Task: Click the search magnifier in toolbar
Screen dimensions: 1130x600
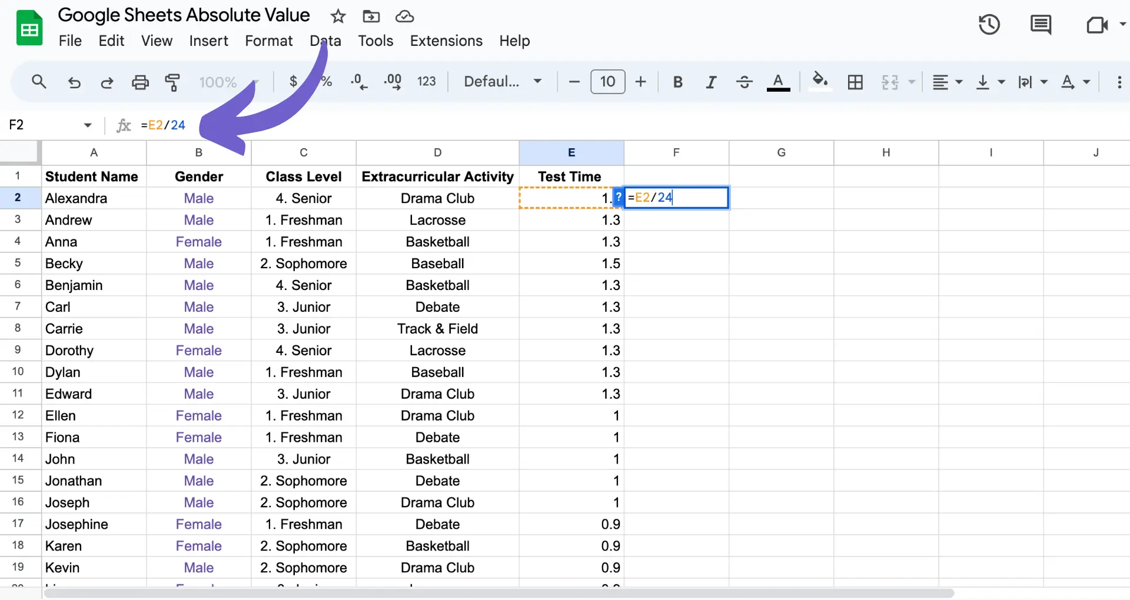Action: (x=39, y=82)
